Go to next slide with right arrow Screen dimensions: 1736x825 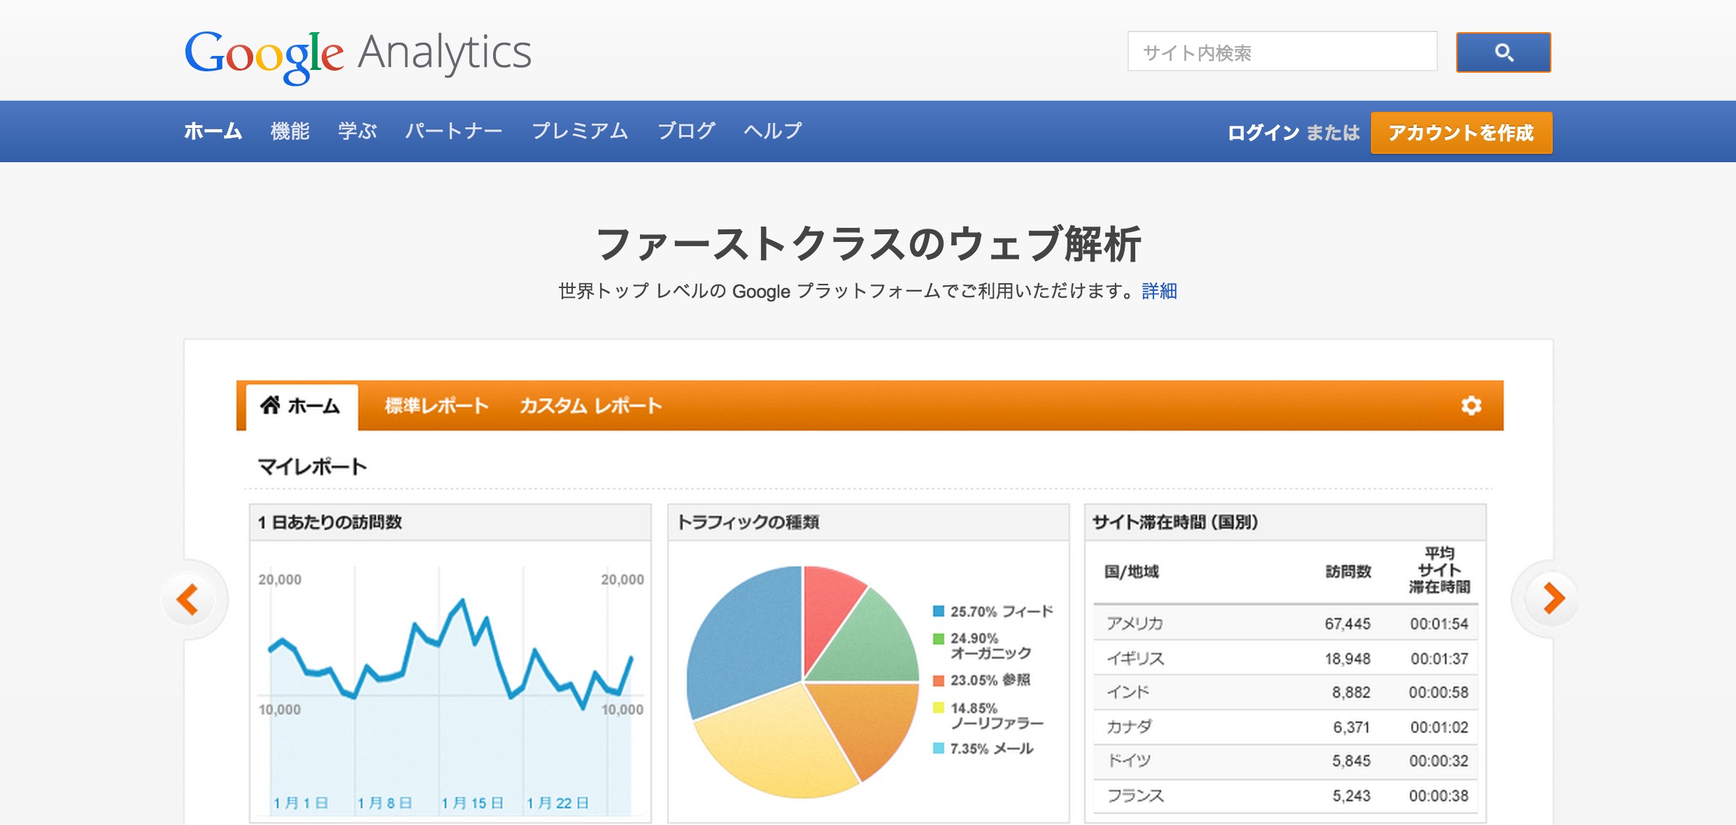1553,598
